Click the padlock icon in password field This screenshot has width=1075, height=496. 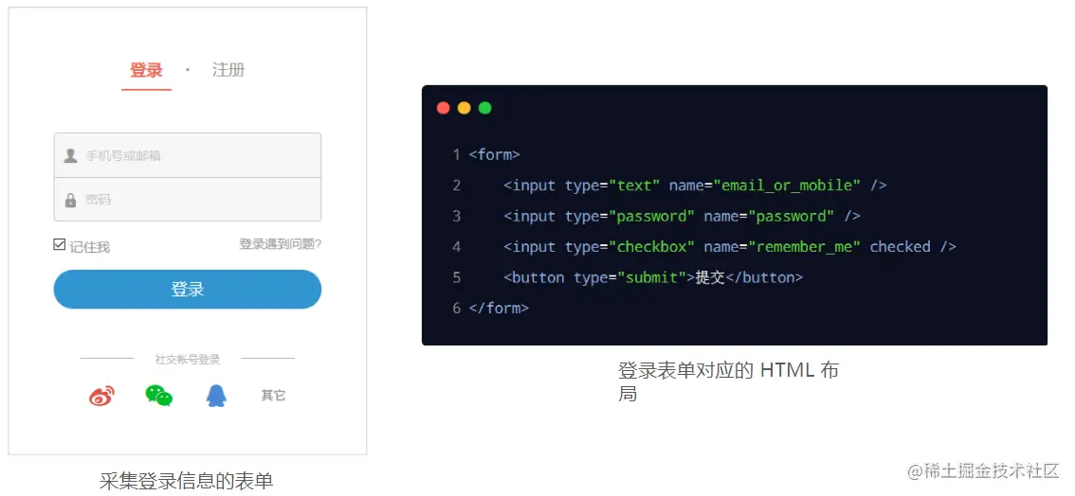(70, 200)
